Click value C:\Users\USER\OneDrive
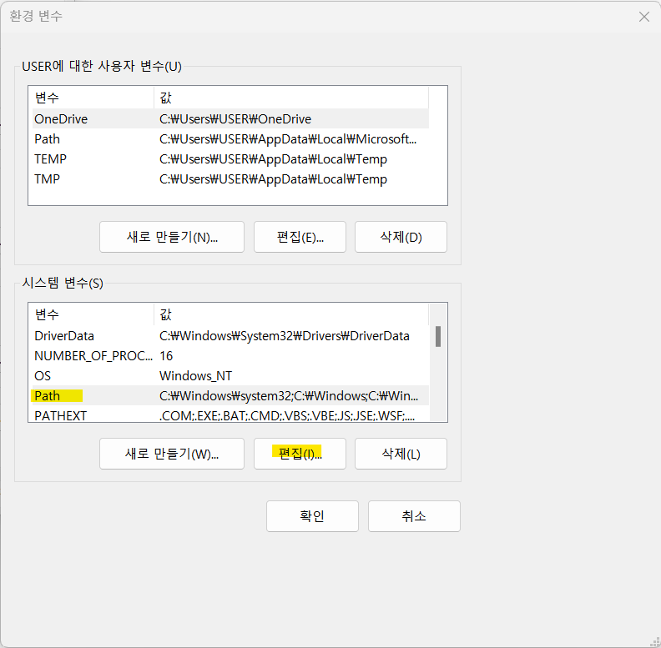Viewport: 661px width, 648px height. tap(235, 119)
